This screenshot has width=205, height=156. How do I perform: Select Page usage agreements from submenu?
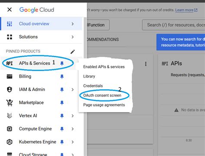(104, 105)
